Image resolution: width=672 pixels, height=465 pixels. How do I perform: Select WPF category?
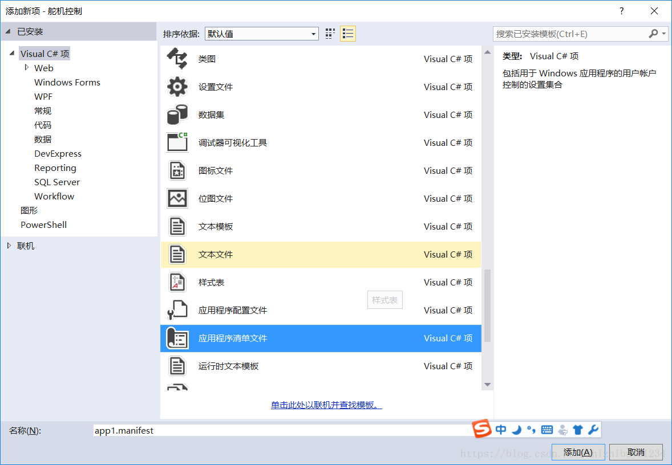[x=43, y=96]
